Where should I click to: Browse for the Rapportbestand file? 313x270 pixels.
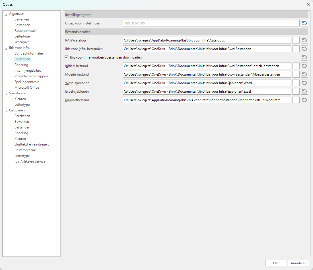(296, 100)
